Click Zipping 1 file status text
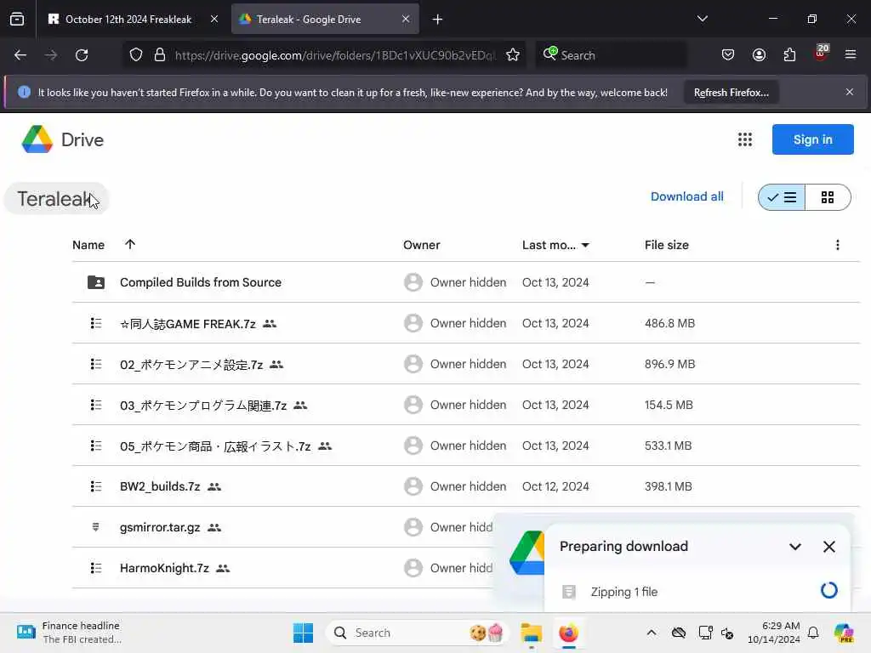Viewport: 871px width, 653px height. coord(623,592)
